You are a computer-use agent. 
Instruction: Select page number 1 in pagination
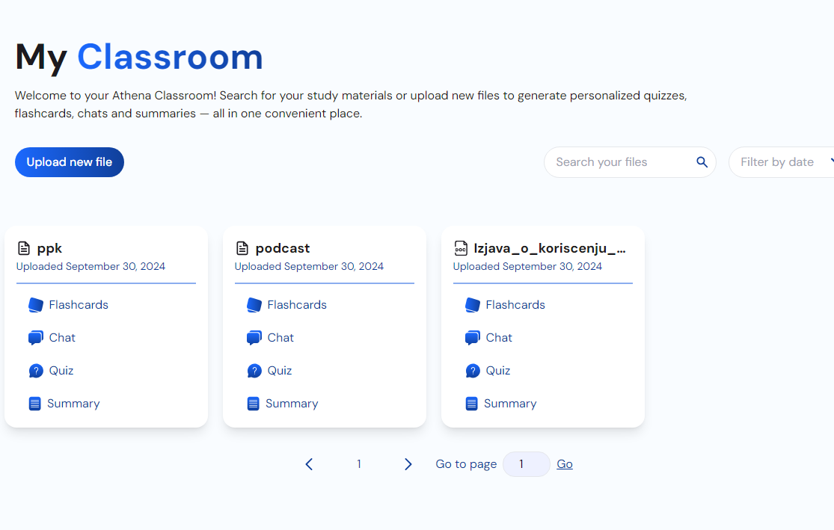(359, 464)
